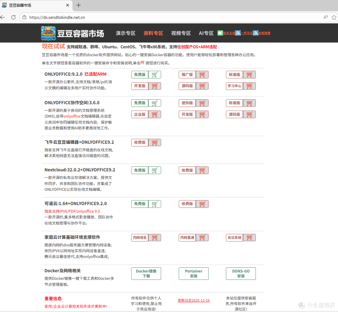Click the WeChat icon before 技术支持
338x312 pixels.
[220, 33]
